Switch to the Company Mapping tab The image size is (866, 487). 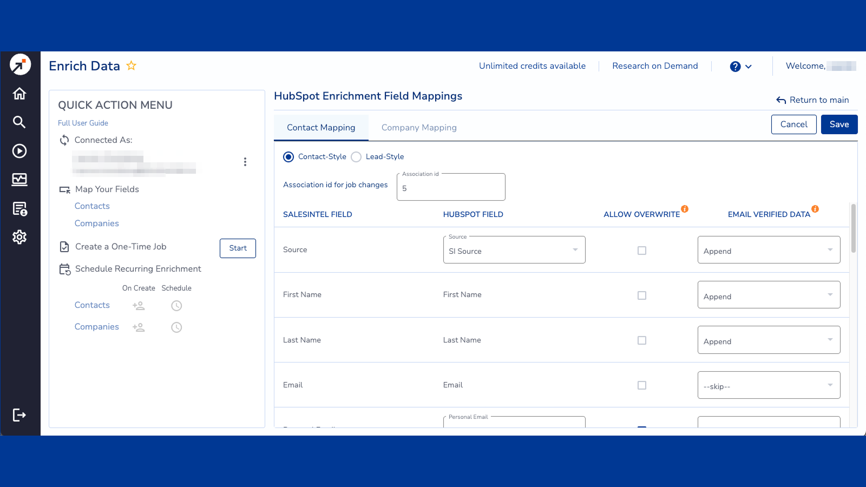click(419, 128)
